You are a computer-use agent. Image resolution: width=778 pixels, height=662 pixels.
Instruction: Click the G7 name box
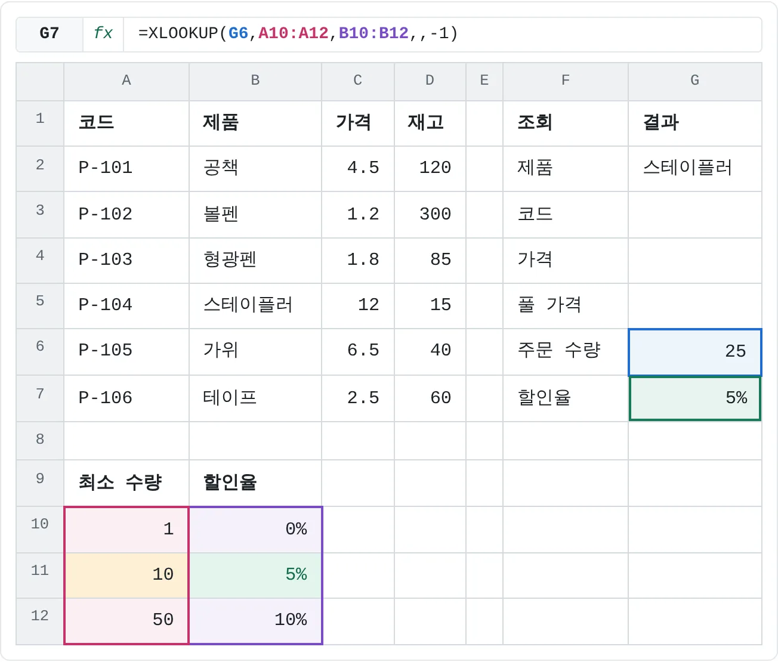click(50, 33)
